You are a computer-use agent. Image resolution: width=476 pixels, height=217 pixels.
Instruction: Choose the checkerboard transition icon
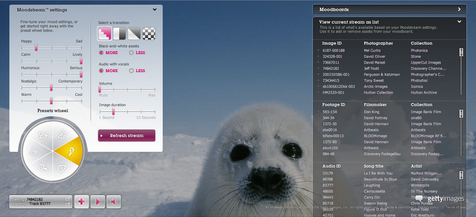click(149, 34)
